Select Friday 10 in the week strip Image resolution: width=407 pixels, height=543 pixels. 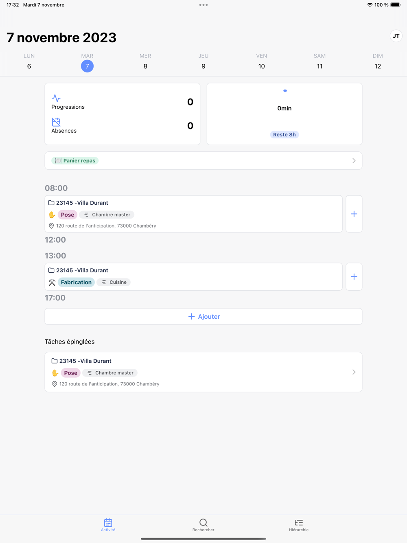tap(261, 66)
